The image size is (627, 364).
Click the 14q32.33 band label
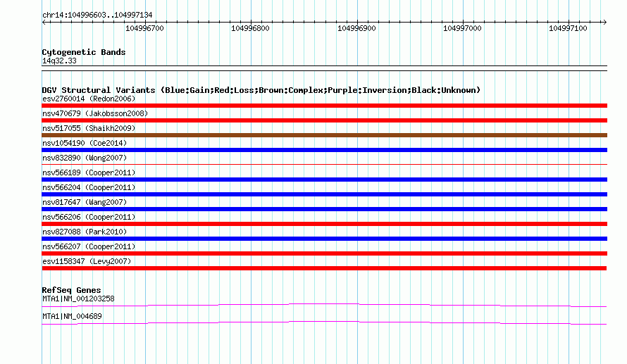click(x=59, y=61)
